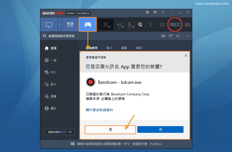Select game recording mode gamepad icon
This screenshot has width=232, height=152.
tap(88, 24)
